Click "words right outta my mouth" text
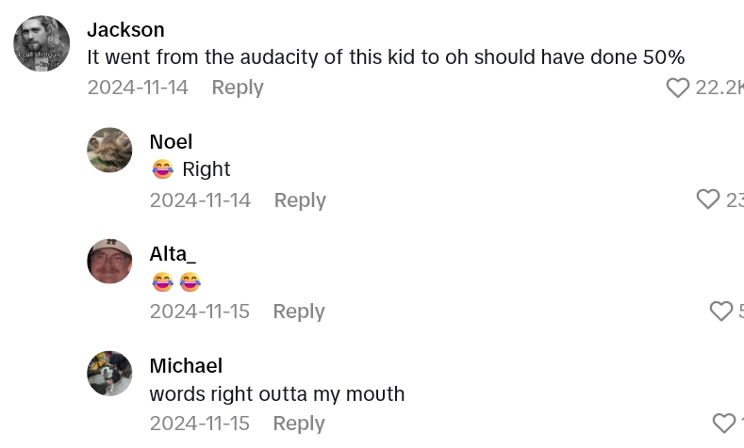Viewport: 744px width, 448px height. (277, 394)
